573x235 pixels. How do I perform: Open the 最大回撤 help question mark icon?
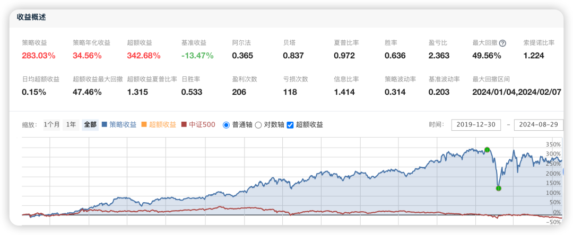[x=502, y=43]
